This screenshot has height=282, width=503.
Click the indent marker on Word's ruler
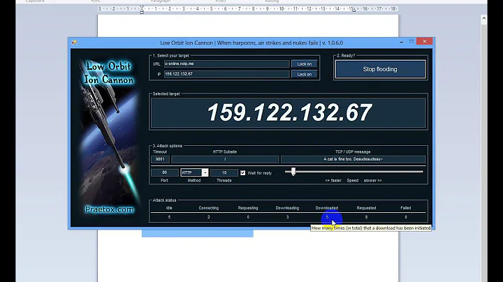[x=142, y=10]
